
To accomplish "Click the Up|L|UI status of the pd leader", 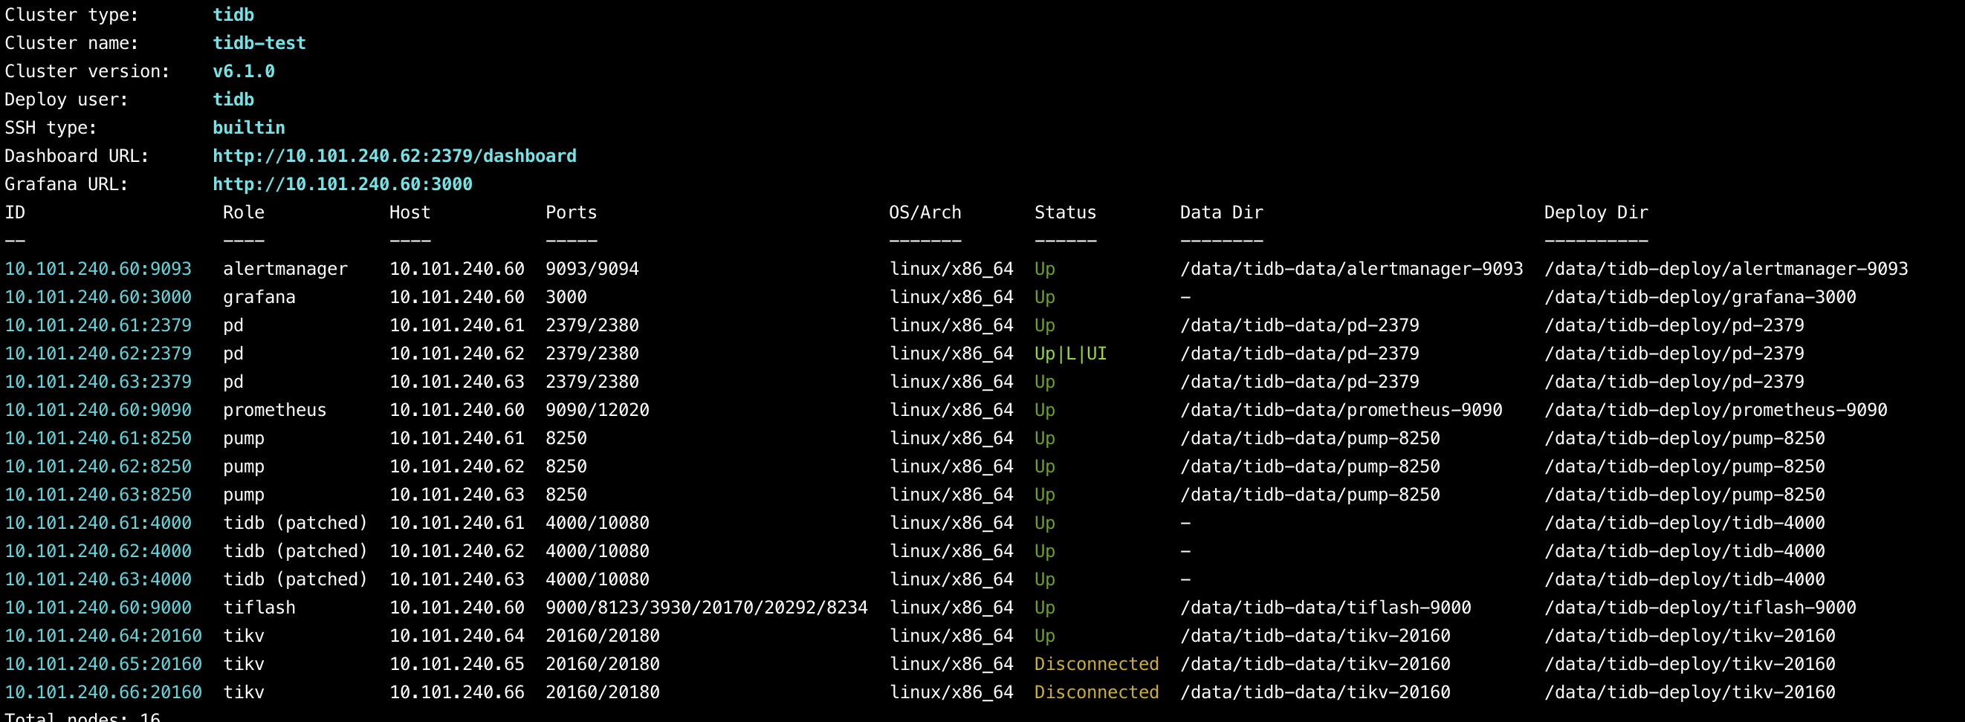I will pos(1070,354).
